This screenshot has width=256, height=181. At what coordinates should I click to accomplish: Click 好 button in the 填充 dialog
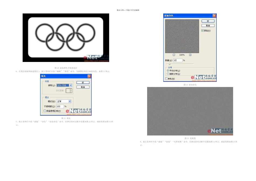pos(83,83)
